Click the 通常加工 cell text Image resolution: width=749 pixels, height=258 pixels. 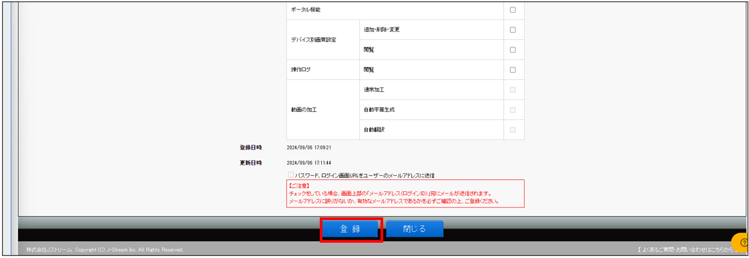click(374, 89)
